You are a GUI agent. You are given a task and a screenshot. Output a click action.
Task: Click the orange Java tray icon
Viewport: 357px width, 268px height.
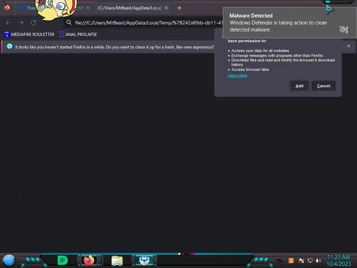click(291, 260)
